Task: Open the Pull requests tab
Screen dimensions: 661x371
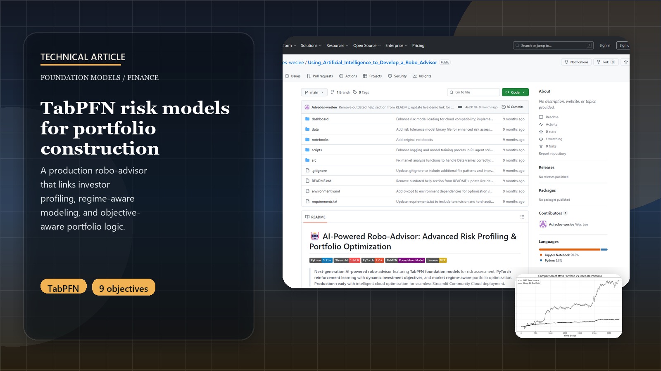Action: 320,76
